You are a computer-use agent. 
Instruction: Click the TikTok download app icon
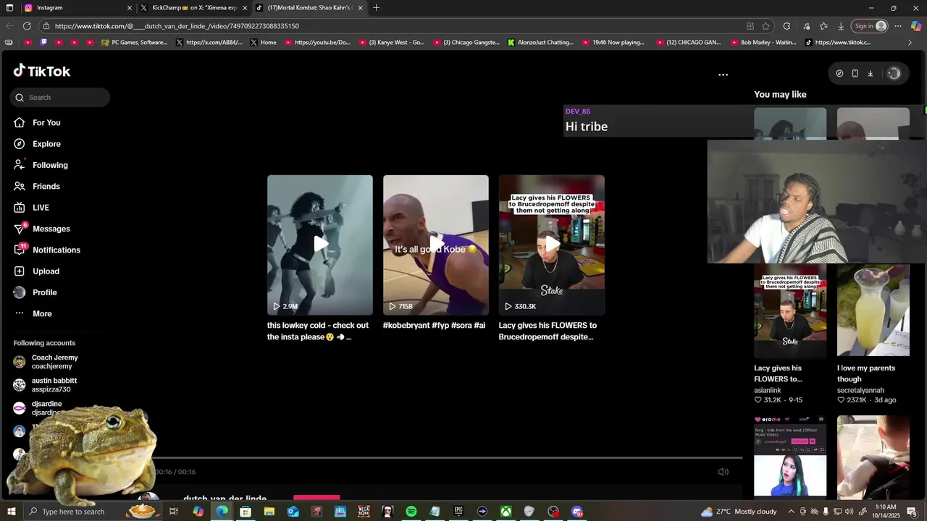tap(871, 73)
